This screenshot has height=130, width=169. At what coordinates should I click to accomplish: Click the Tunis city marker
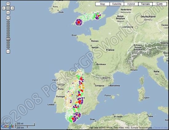coord(147,114)
